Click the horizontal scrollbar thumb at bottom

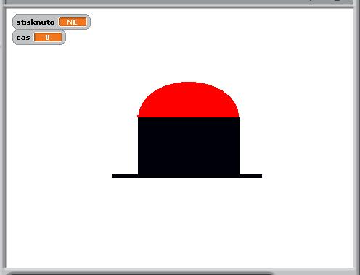(x=142, y=274)
